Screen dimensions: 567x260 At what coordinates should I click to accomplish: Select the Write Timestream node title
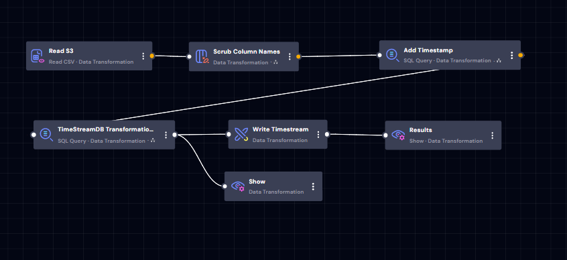pos(281,129)
